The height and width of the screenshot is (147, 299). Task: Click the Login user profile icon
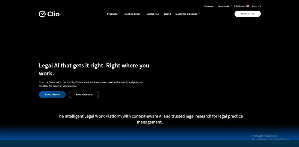(259, 6)
